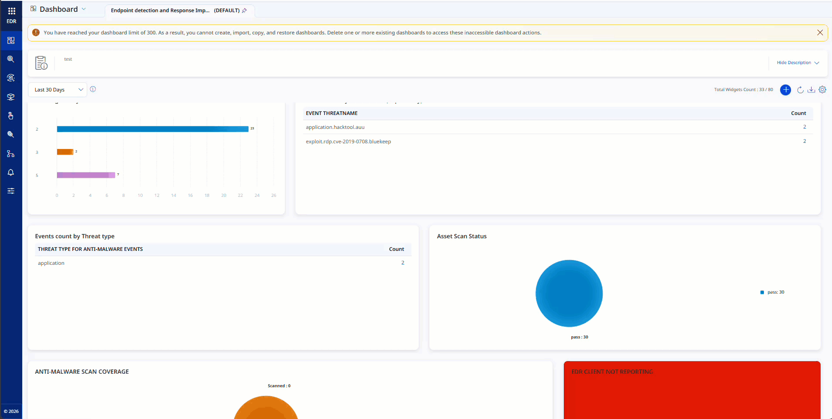Click the blue bar with value 23
Image resolution: width=832 pixels, height=419 pixels.
pos(153,129)
